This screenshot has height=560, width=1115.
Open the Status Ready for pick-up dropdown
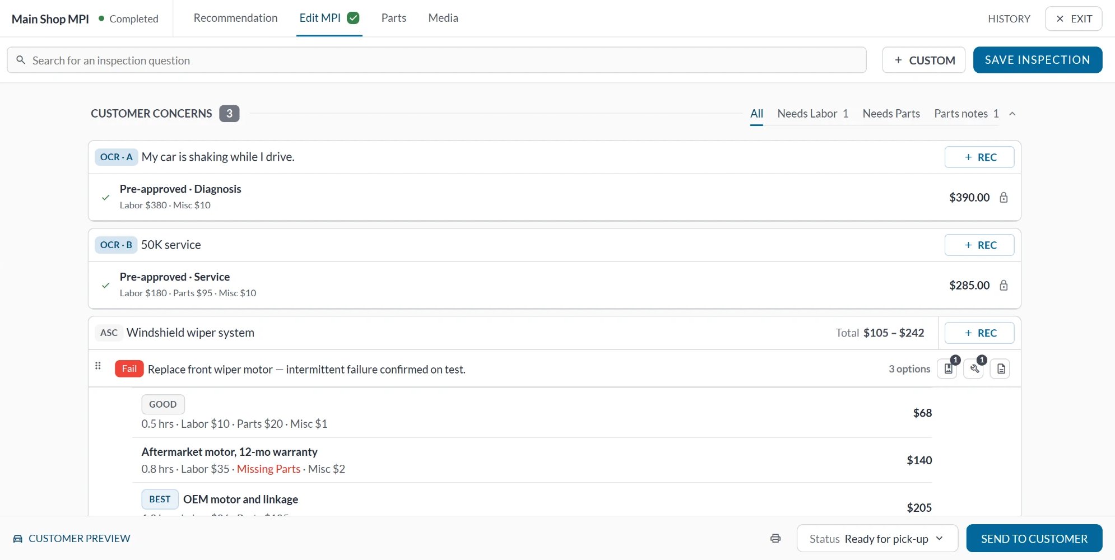[877, 538]
